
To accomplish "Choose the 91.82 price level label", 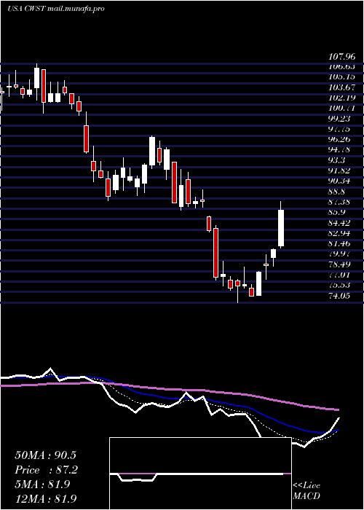I will (x=339, y=170).
